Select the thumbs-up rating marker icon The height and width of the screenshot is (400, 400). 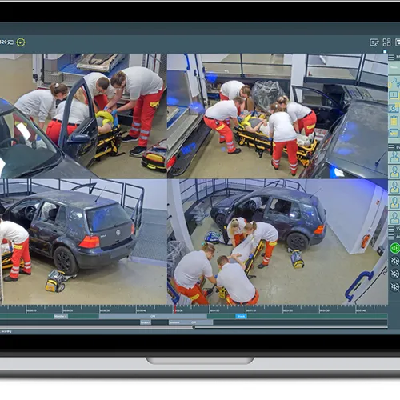[394, 82]
